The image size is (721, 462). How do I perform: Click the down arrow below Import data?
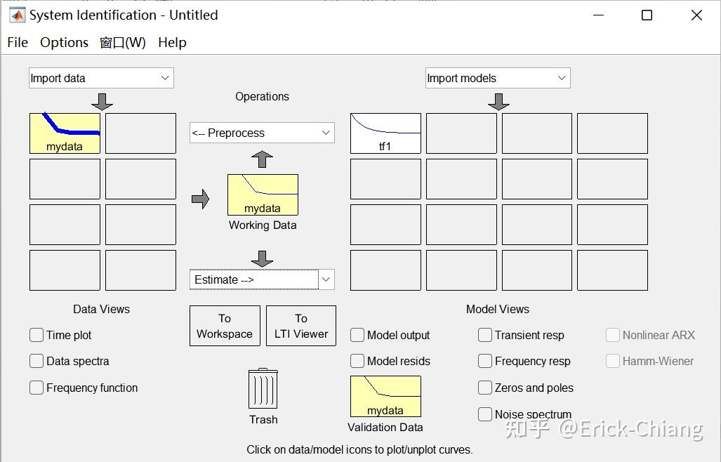(102, 101)
